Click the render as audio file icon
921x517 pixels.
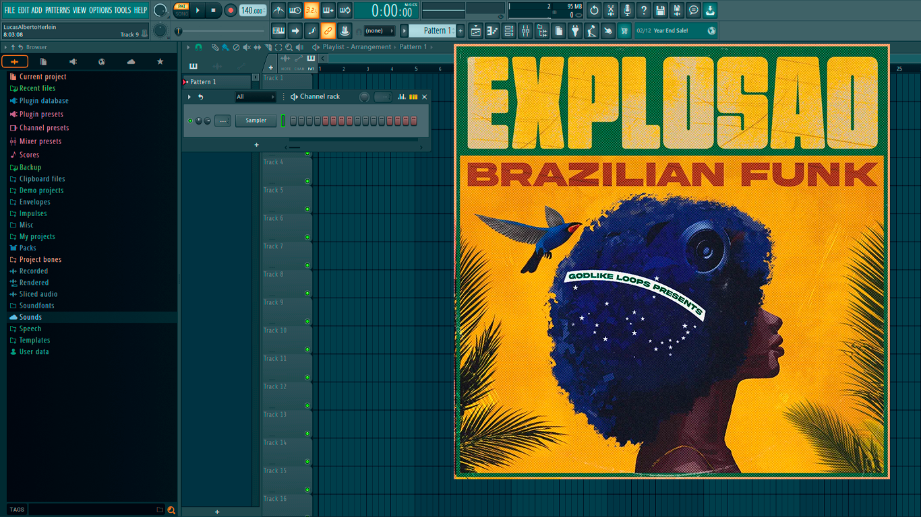click(677, 10)
